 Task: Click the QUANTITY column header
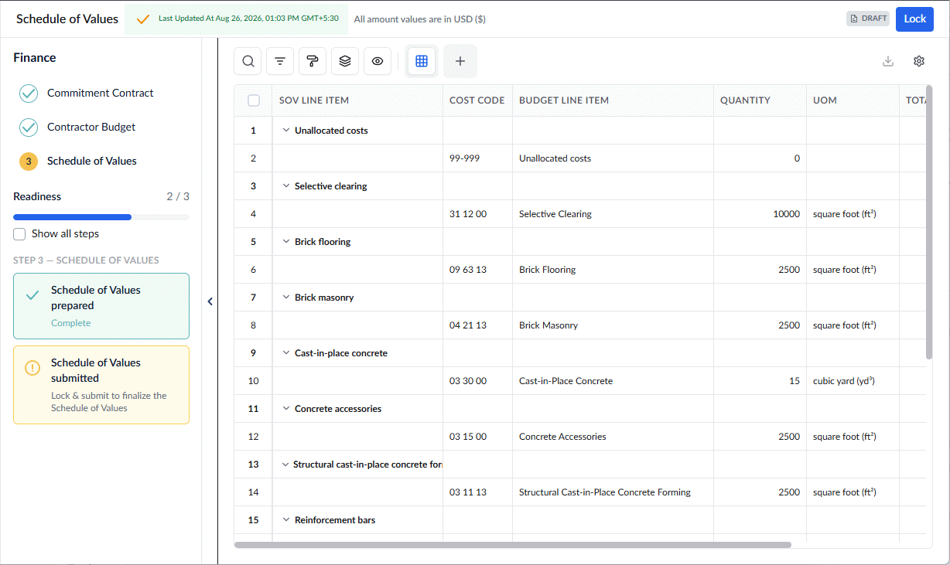tap(760, 100)
